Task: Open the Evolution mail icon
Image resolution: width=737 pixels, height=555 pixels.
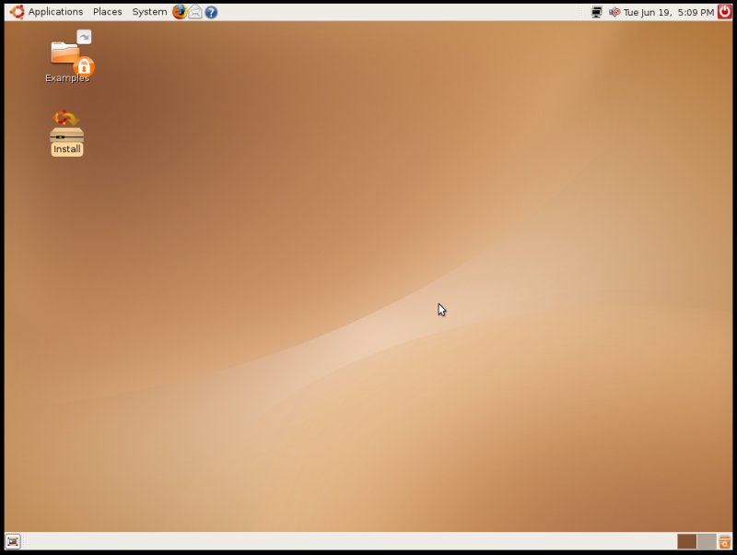Action: 194,12
